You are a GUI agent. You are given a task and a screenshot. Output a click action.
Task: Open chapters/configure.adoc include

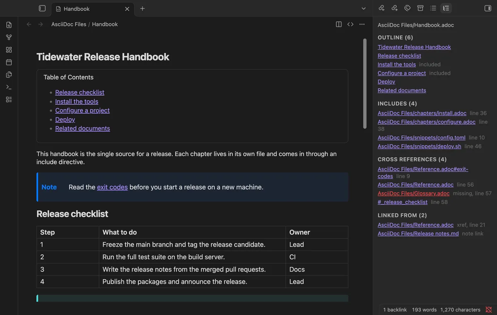point(427,122)
